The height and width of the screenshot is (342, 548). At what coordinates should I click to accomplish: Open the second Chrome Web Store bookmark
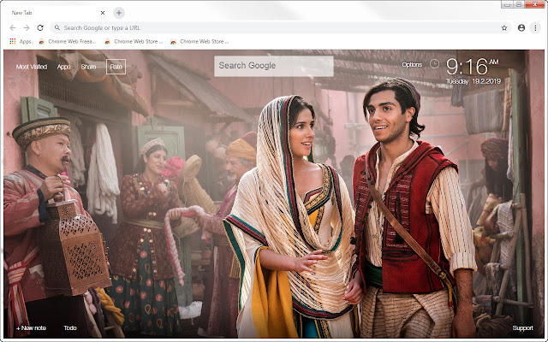pyautogui.click(x=134, y=41)
